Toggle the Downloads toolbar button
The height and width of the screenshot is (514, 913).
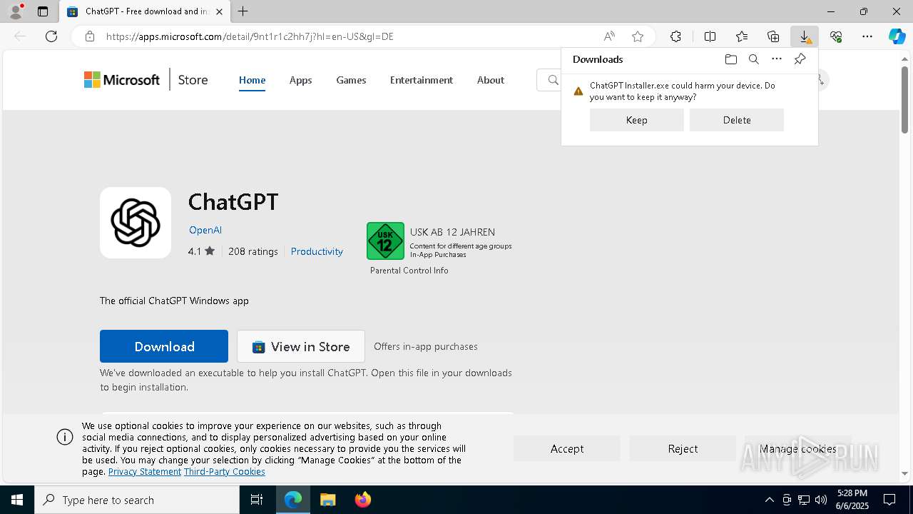(805, 36)
